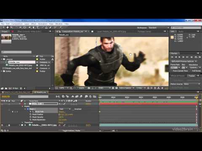Click layer 1 red label color
The image size is (202, 151).
tap(22, 104)
